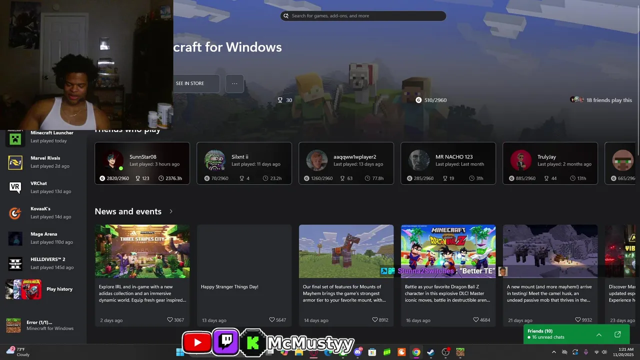The image size is (640, 360).
Task: Click the orange taskbar app icon
Action: tap(401, 352)
